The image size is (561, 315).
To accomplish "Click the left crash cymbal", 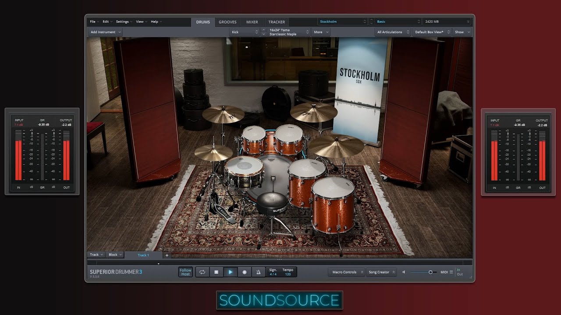I will 223,114.
